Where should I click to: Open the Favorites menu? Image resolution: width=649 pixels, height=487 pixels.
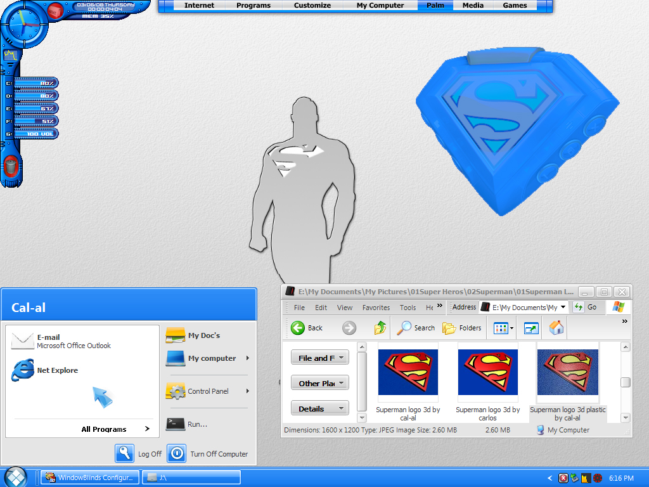(x=376, y=308)
